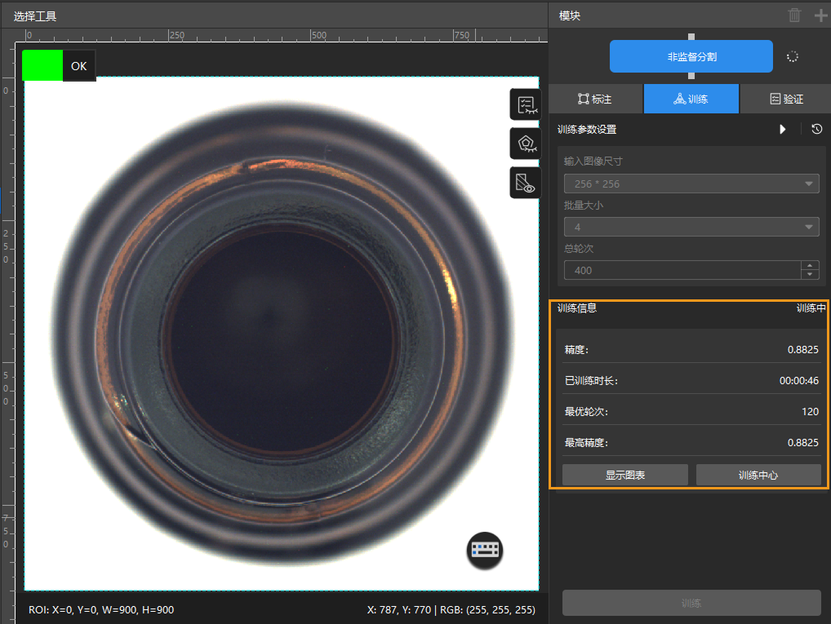This screenshot has height=624, width=831.
Task: Click the plus icon to add module
Action: click(x=820, y=15)
